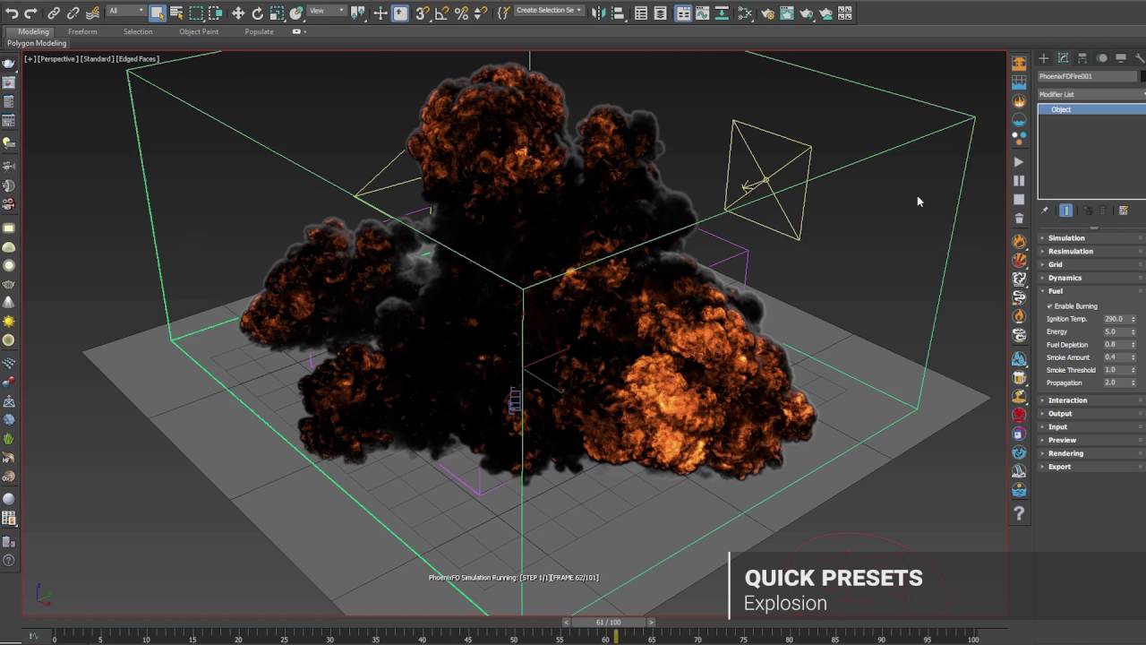This screenshot has width=1146, height=645.
Task: Activate Select and Move tool
Action: pos(238,13)
